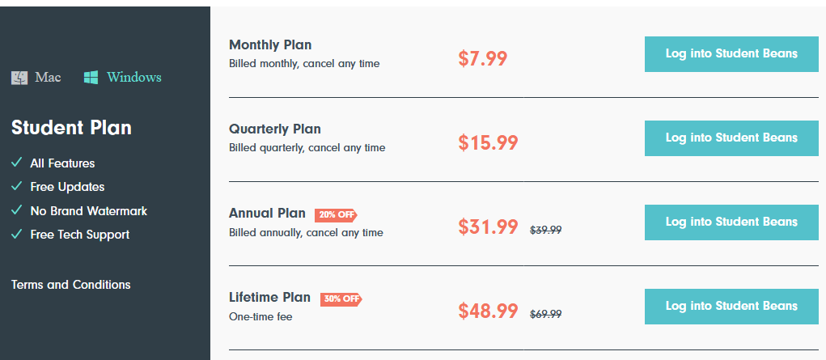The image size is (826, 360).
Task: Click the Free Tech Support checkmark
Action: tap(16, 234)
